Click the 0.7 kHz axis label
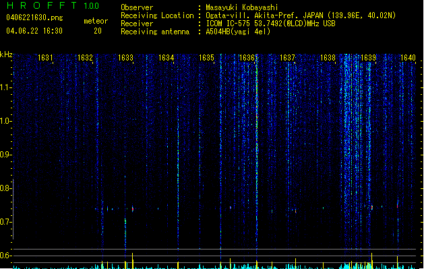The image size is (424, 269). tap(5, 222)
